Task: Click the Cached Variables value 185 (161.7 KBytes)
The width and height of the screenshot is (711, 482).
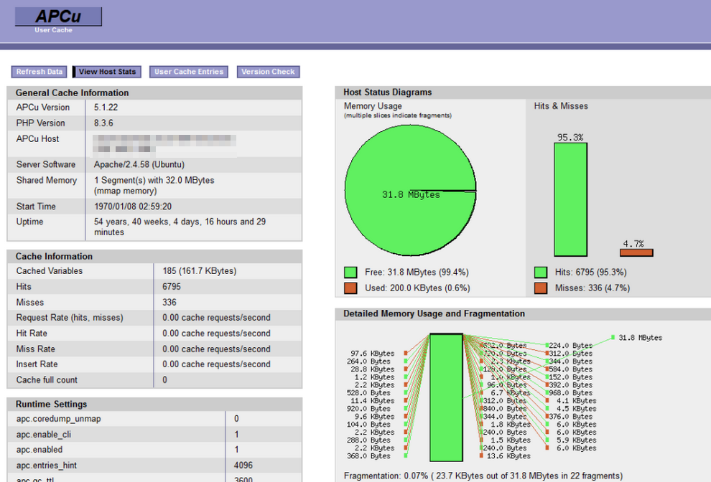Action: pos(200,271)
